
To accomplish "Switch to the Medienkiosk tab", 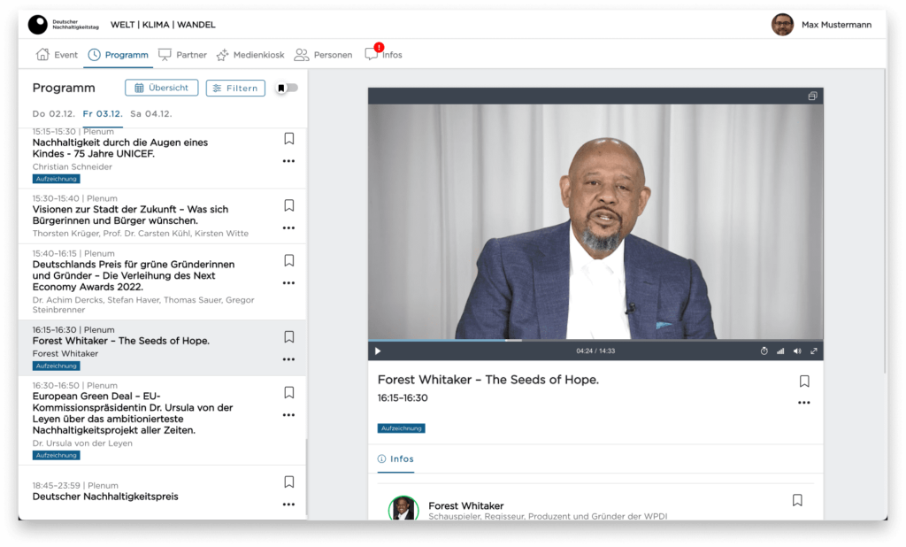I will pos(250,55).
